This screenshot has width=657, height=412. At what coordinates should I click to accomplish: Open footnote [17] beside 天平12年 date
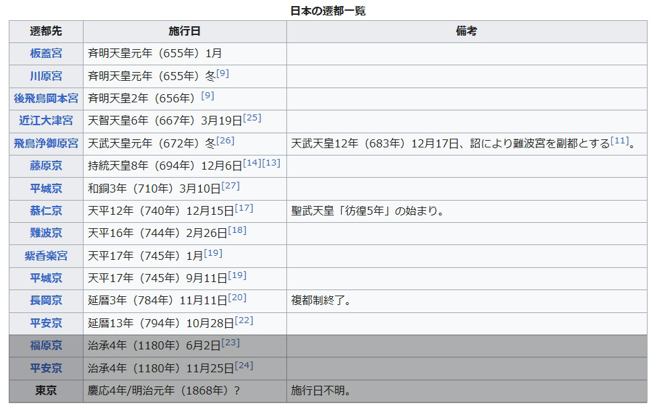pyautogui.click(x=244, y=208)
